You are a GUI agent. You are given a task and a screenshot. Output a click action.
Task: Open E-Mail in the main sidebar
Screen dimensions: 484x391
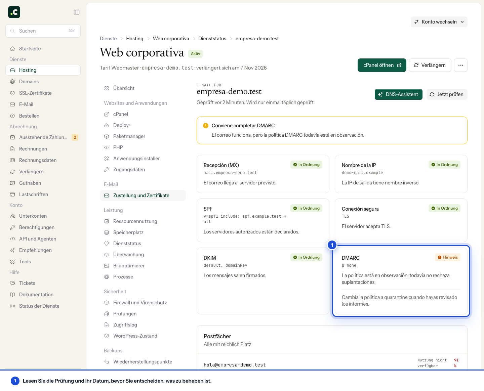[43, 104]
